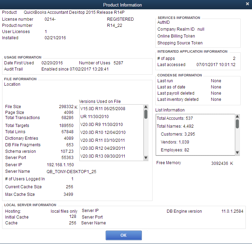Image resolution: width=252 pixels, height=244 pixels.
Task: Click the List Information scrollbar thumb
Action: pyautogui.click(x=237, y=124)
